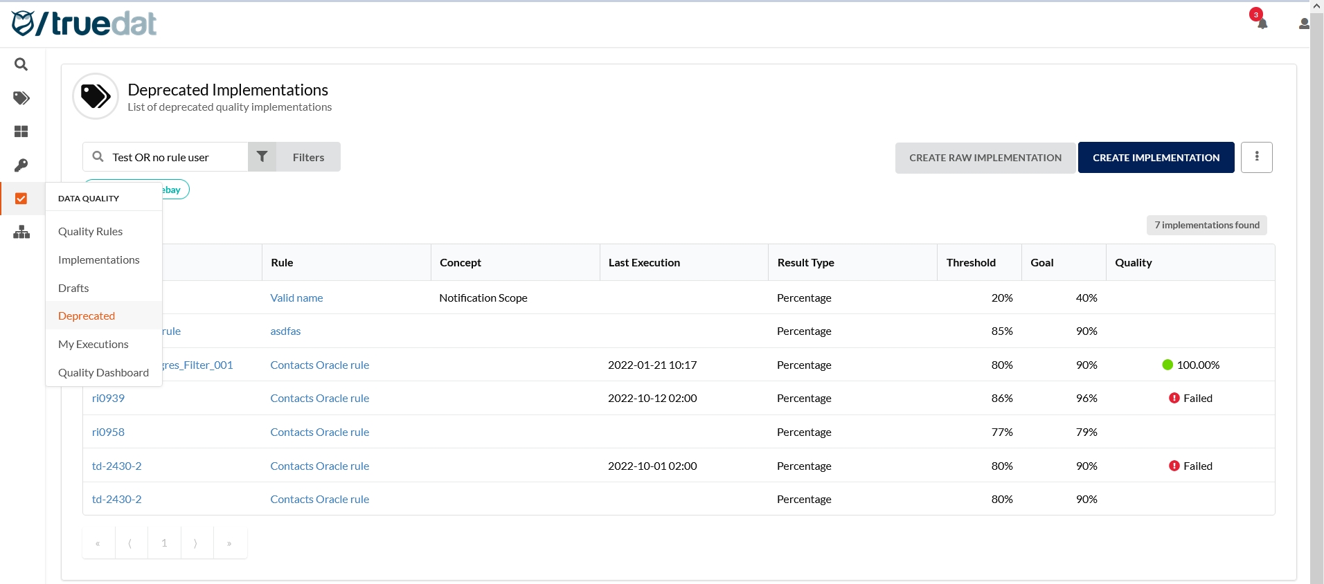Open the tags sidebar icon

click(21, 98)
